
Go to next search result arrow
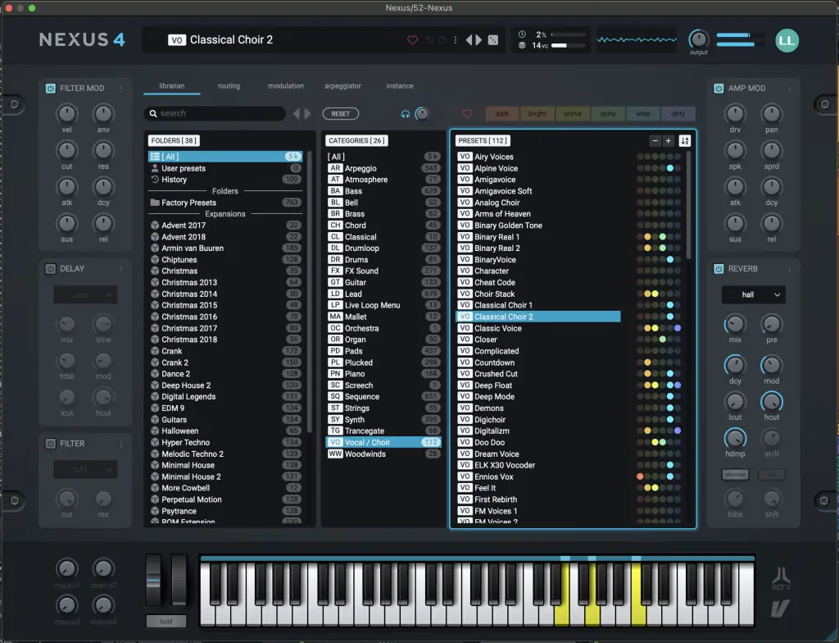[307, 114]
